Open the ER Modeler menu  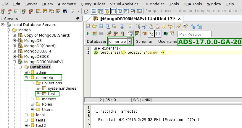pos(154,4)
